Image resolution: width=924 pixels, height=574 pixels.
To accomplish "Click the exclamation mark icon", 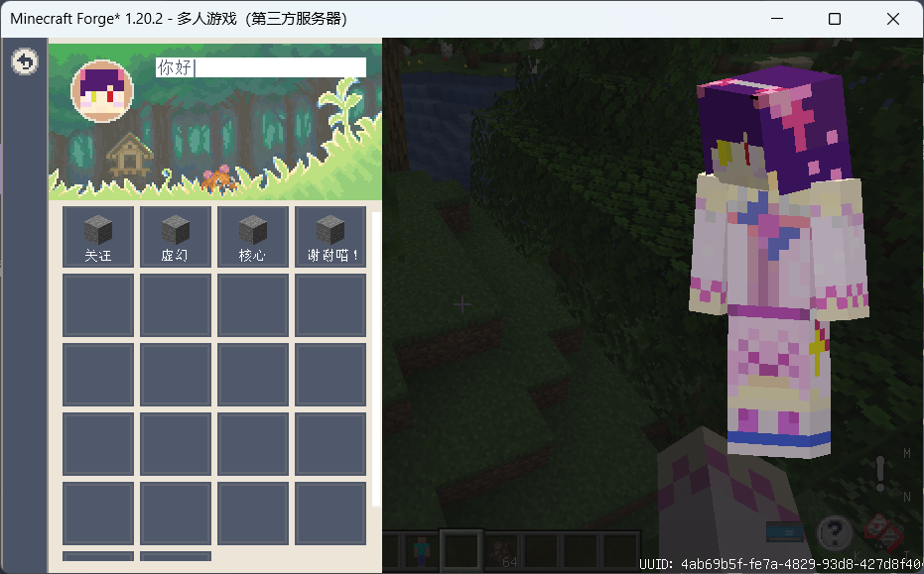I will tap(880, 474).
